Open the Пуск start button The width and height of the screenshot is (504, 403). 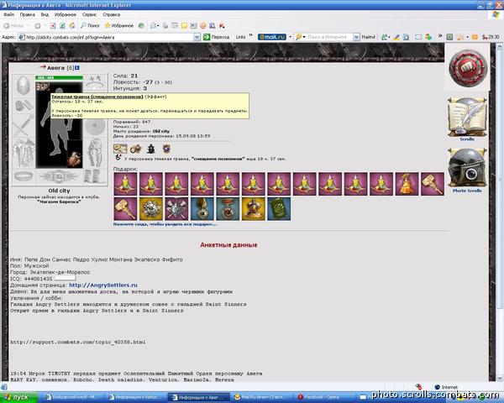click(x=18, y=397)
